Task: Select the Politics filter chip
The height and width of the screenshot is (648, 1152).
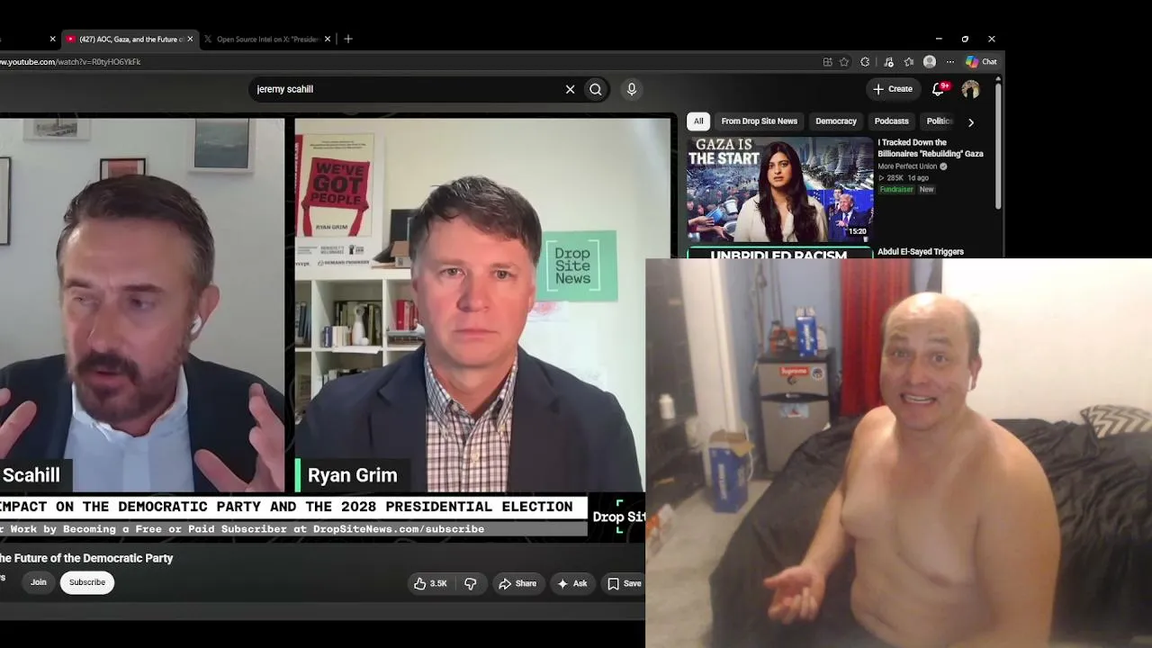Action: pyautogui.click(x=939, y=121)
